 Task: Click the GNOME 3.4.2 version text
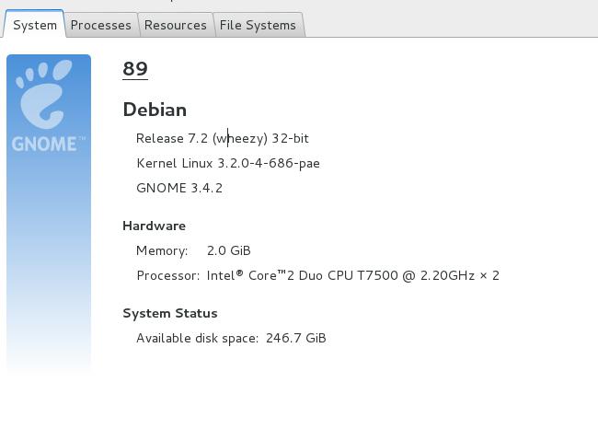[x=179, y=188]
